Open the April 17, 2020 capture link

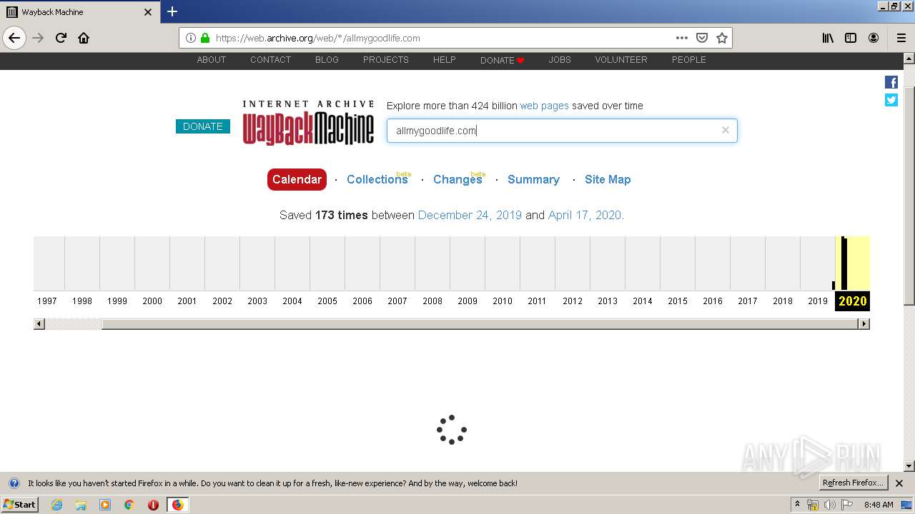coord(584,215)
